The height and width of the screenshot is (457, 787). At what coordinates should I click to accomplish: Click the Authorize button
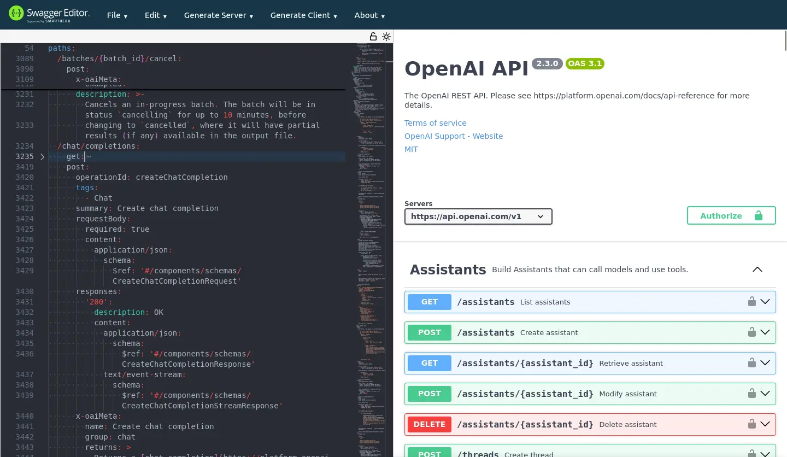(x=731, y=216)
